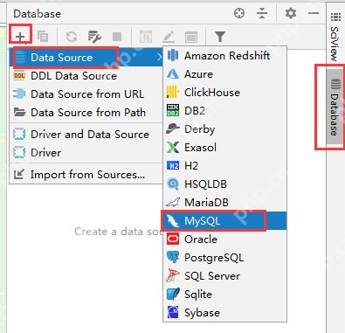Select MySQL data source

pyautogui.click(x=224, y=221)
